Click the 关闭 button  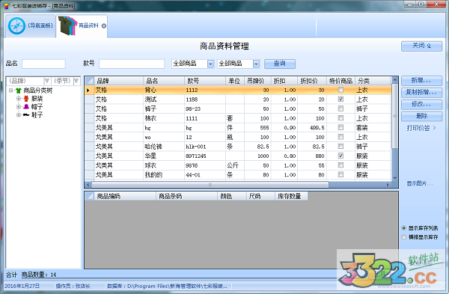(421, 46)
